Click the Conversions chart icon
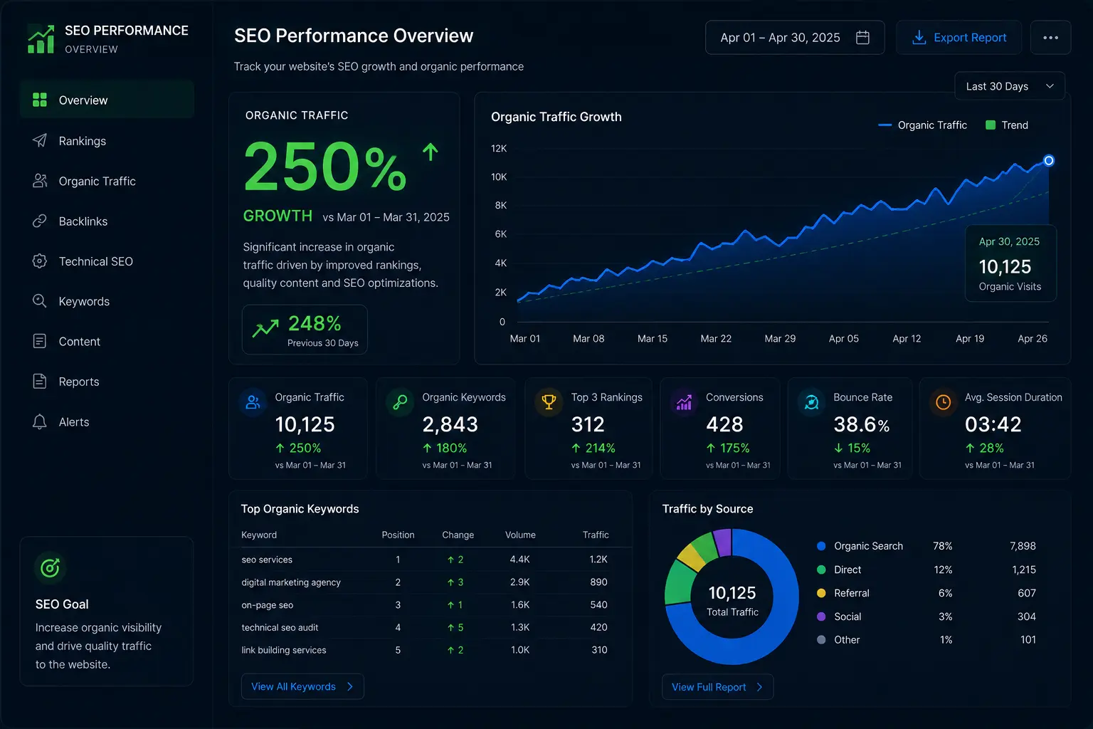The image size is (1093, 729). [x=684, y=402]
